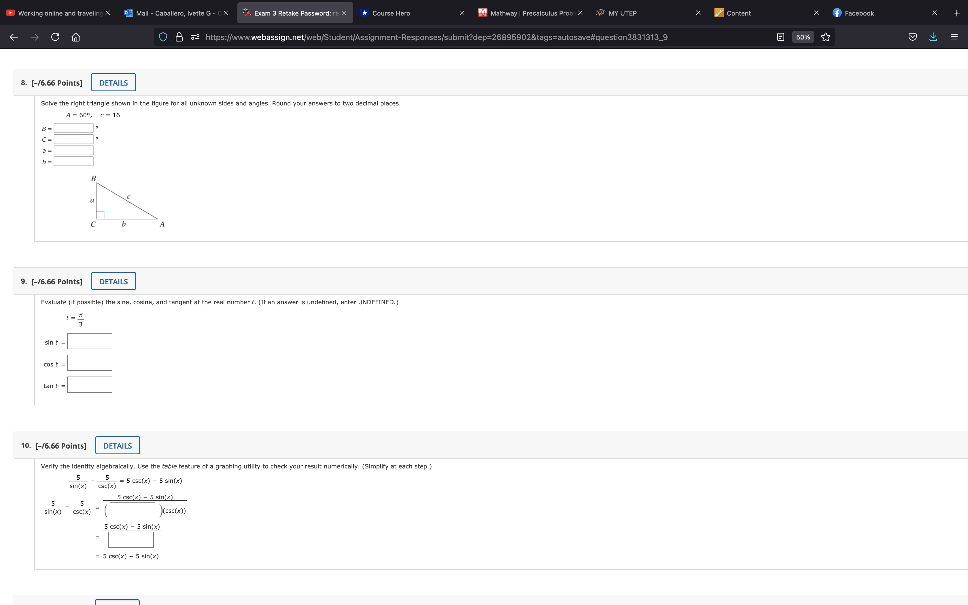The height and width of the screenshot is (605, 968).
Task: Save page to Pocket
Action: 912,37
